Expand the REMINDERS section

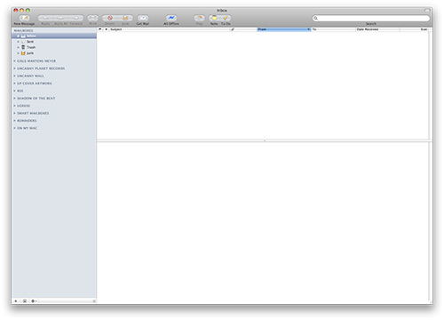click(x=14, y=121)
